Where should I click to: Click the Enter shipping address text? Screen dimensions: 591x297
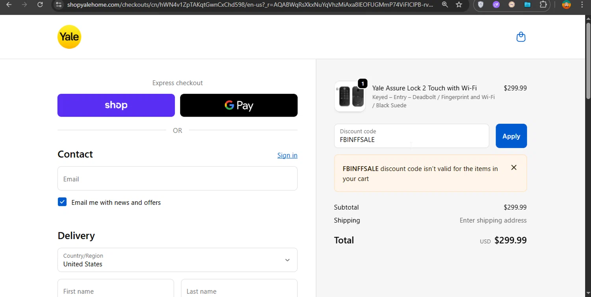(x=493, y=220)
